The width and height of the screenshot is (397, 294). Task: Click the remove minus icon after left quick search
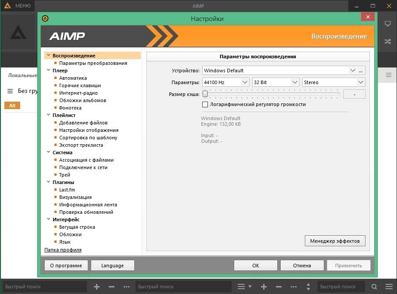[111, 287]
